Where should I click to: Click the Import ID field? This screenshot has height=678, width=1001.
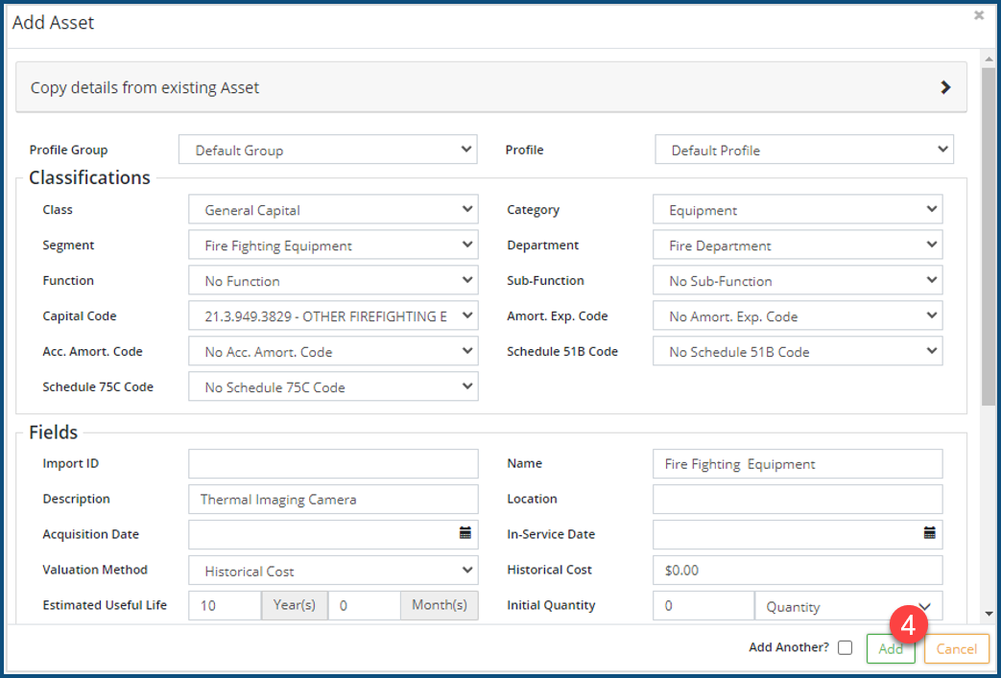[333, 464]
